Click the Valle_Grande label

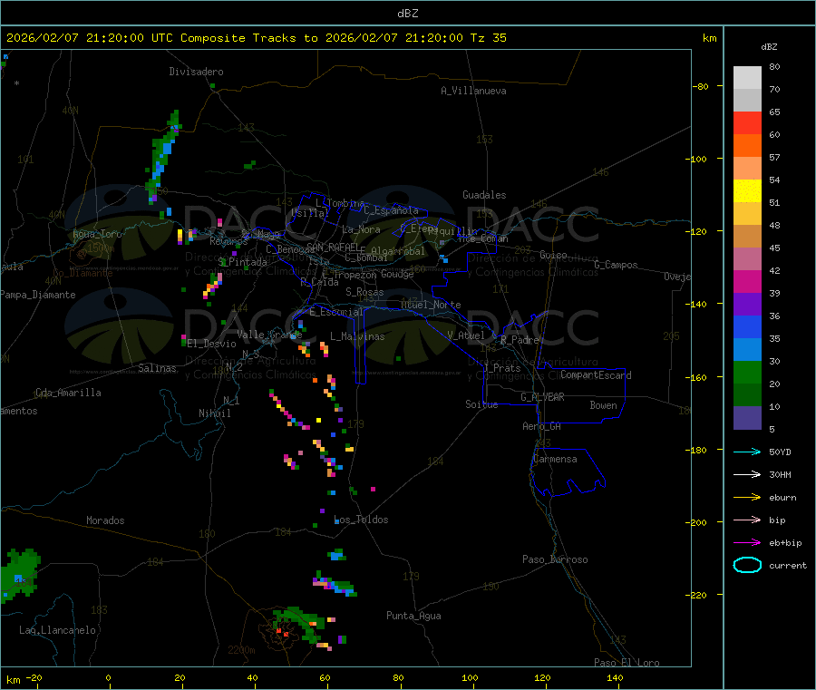269,334
